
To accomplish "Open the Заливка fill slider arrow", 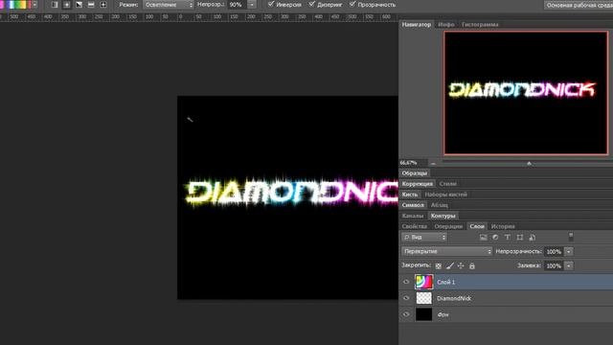I will click(x=569, y=266).
